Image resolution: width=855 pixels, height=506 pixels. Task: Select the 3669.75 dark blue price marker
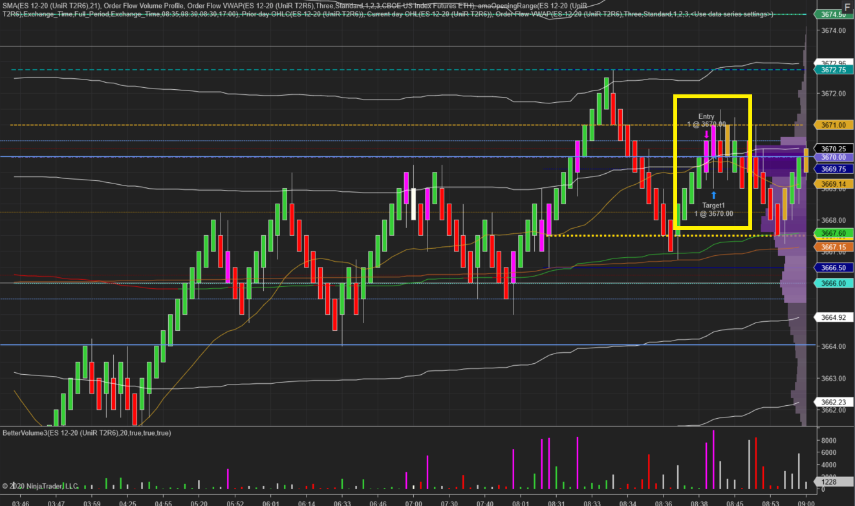(833, 169)
